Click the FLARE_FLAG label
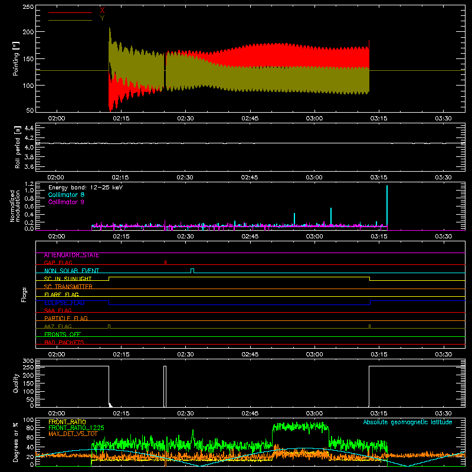This screenshot has width=472, height=472. (61, 294)
